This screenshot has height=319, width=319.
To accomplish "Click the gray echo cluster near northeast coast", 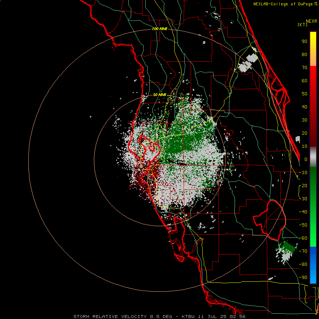I will click(x=248, y=63).
